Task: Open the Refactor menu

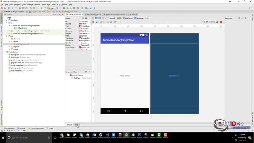Action: [37, 4]
